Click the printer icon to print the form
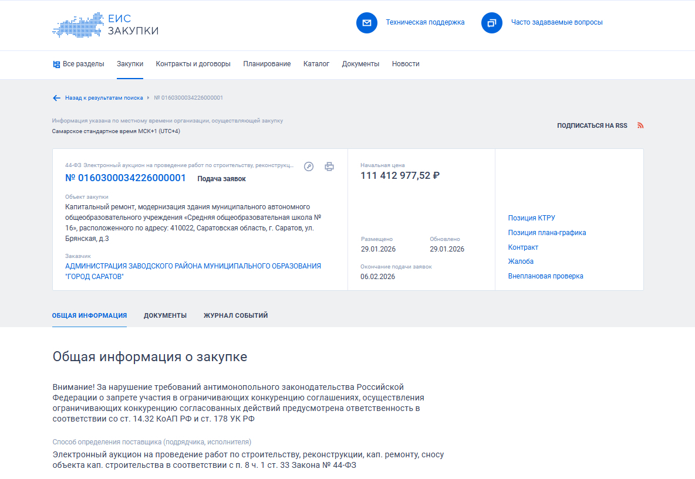 329,167
